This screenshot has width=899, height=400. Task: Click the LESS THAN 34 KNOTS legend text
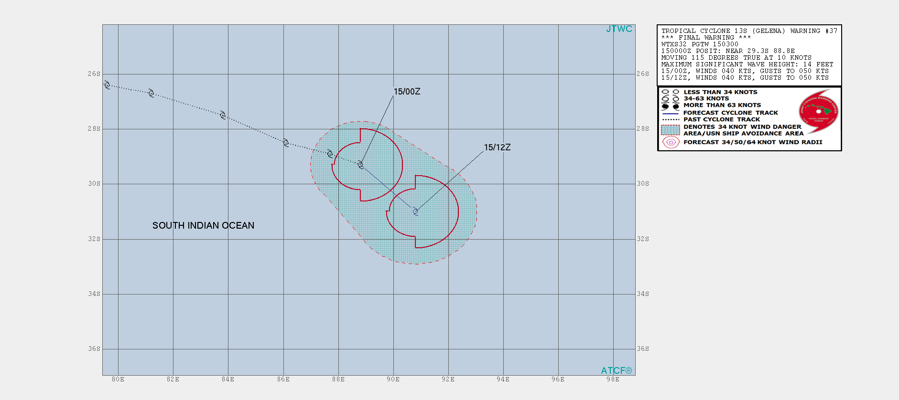[x=720, y=92]
